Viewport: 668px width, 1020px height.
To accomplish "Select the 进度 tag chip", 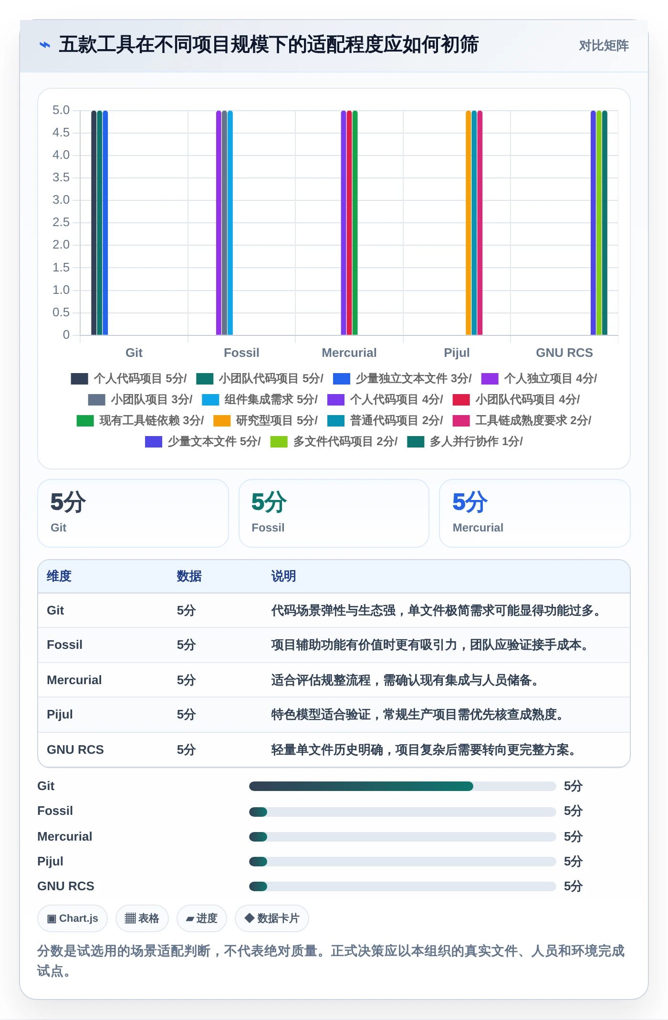I will tap(202, 918).
